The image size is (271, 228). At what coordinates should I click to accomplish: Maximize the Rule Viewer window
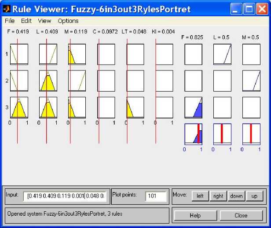point(249,9)
